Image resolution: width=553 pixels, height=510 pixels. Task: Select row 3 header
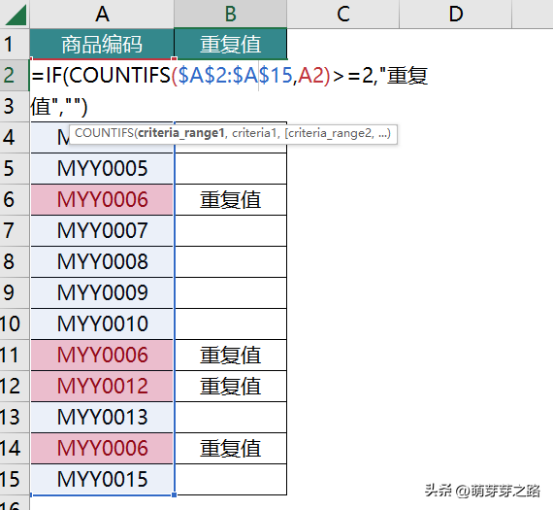[15, 106]
